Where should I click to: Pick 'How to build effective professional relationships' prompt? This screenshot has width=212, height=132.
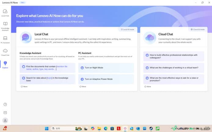[x=174, y=56]
